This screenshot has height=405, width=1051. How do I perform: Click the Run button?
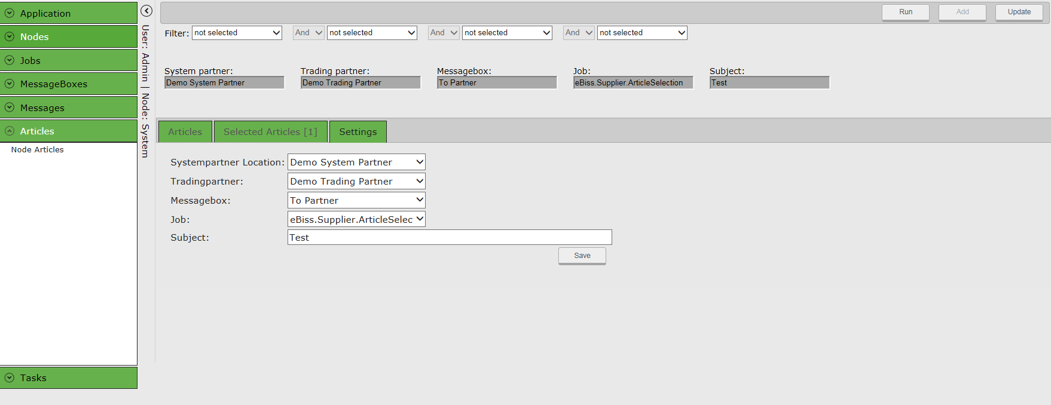[905, 12]
